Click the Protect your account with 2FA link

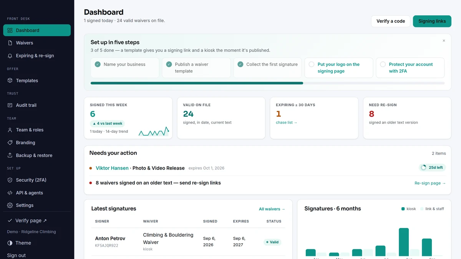411,68
